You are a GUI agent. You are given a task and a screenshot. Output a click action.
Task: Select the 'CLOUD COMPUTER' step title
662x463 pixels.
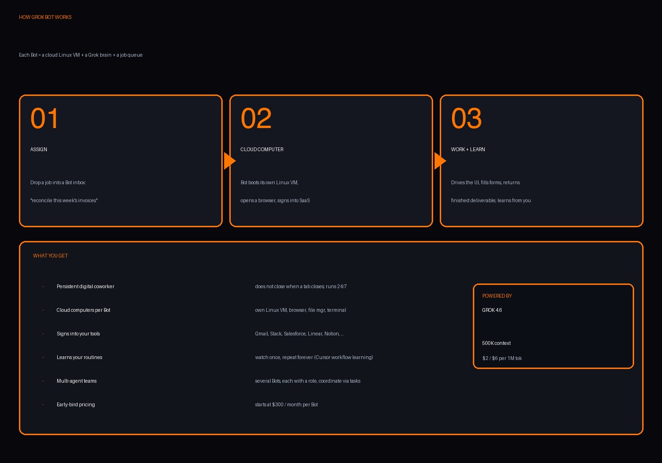262,149
